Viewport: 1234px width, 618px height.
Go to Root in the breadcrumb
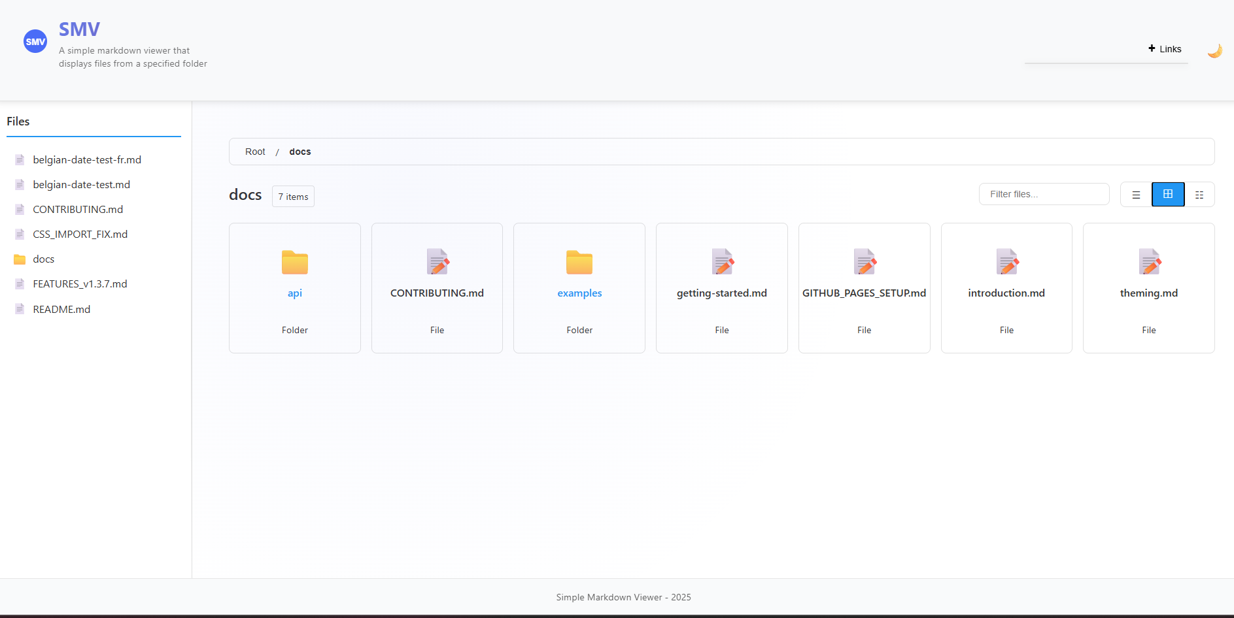tap(255, 152)
